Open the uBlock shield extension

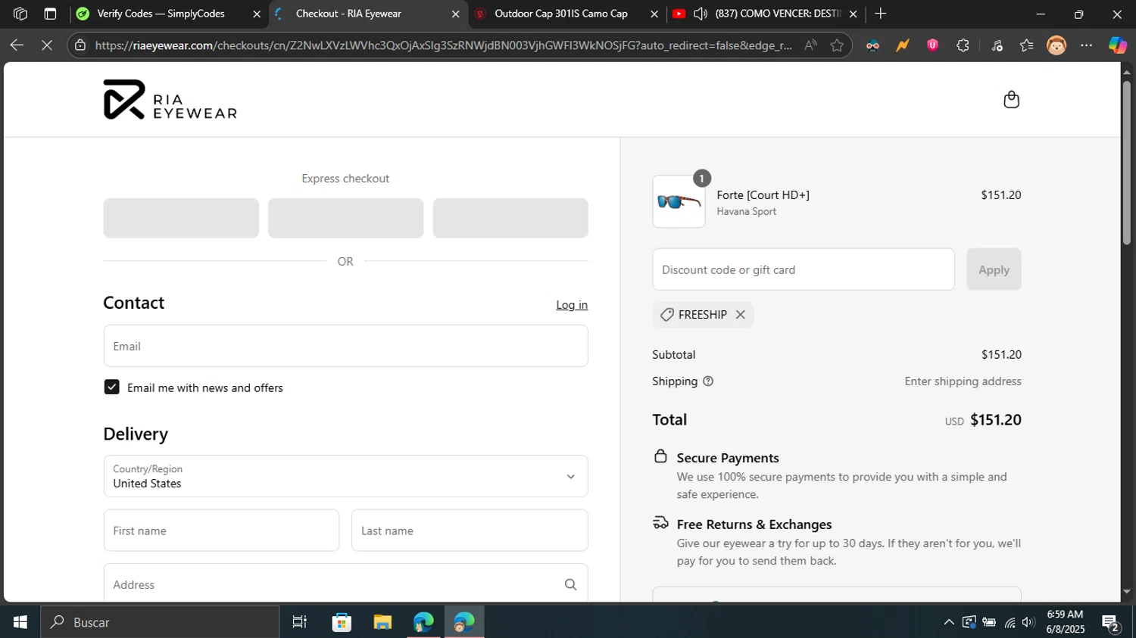click(x=932, y=45)
